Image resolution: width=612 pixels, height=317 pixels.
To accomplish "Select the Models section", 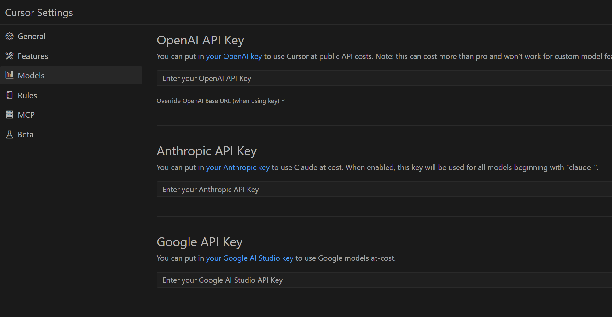I will coord(31,75).
